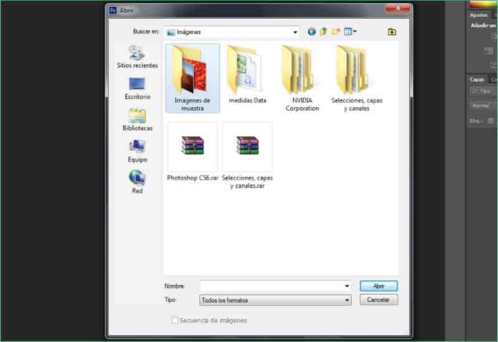
Task: Select Equipo in the places sidebar
Action: tap(137, 150)
